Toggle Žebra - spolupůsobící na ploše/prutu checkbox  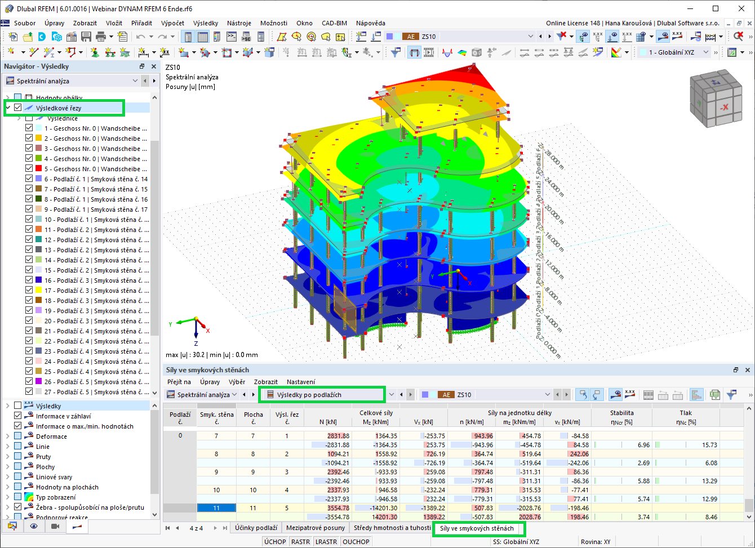pyautogui.click(x=18, y=507)
